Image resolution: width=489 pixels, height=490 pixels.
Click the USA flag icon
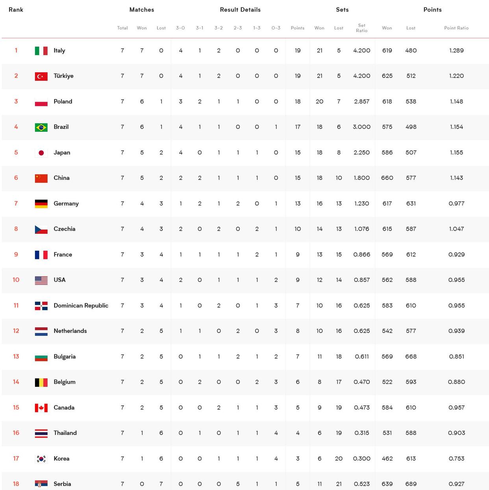click(x=41, y=280)
